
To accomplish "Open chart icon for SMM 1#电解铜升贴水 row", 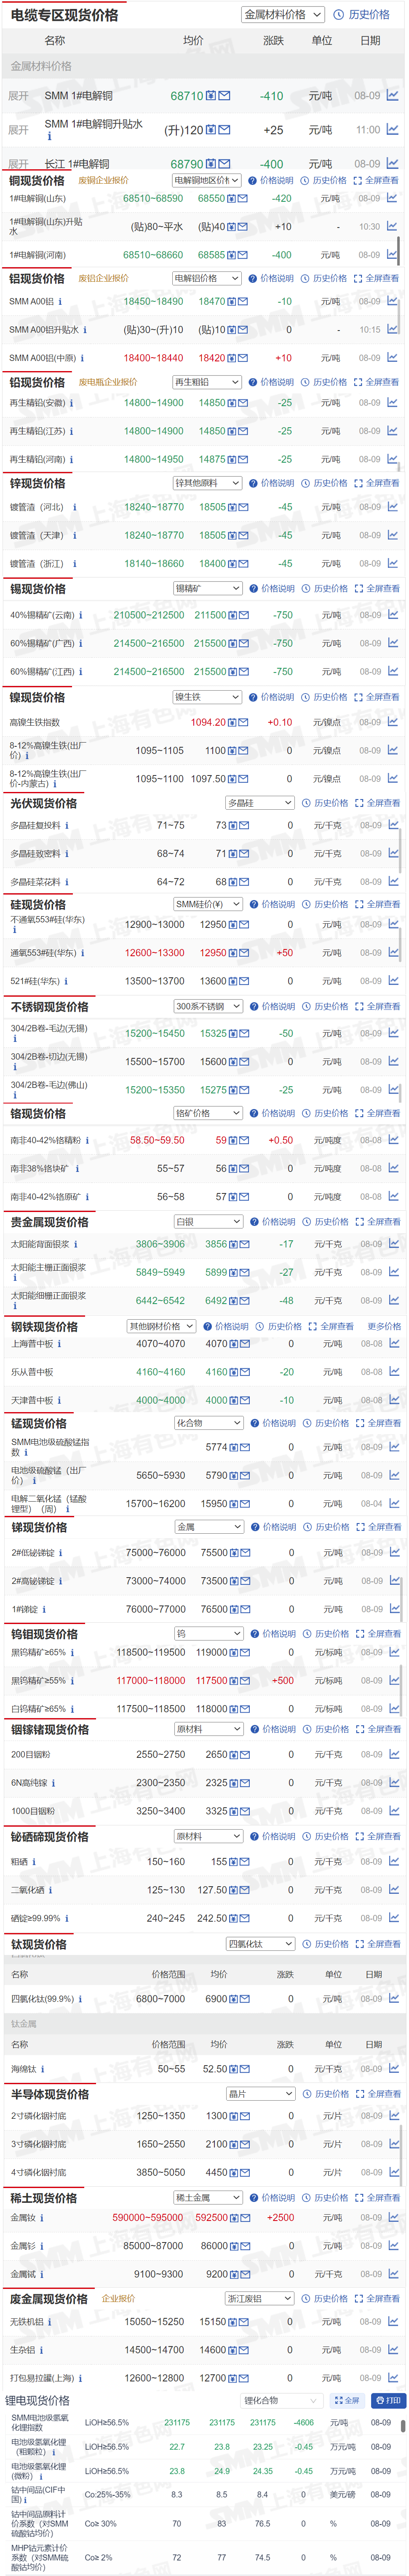I will (392, 130).
